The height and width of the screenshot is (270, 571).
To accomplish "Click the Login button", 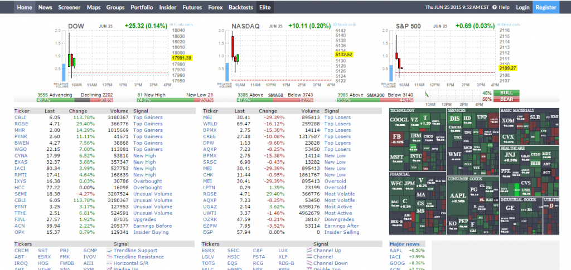I will 522,7.
